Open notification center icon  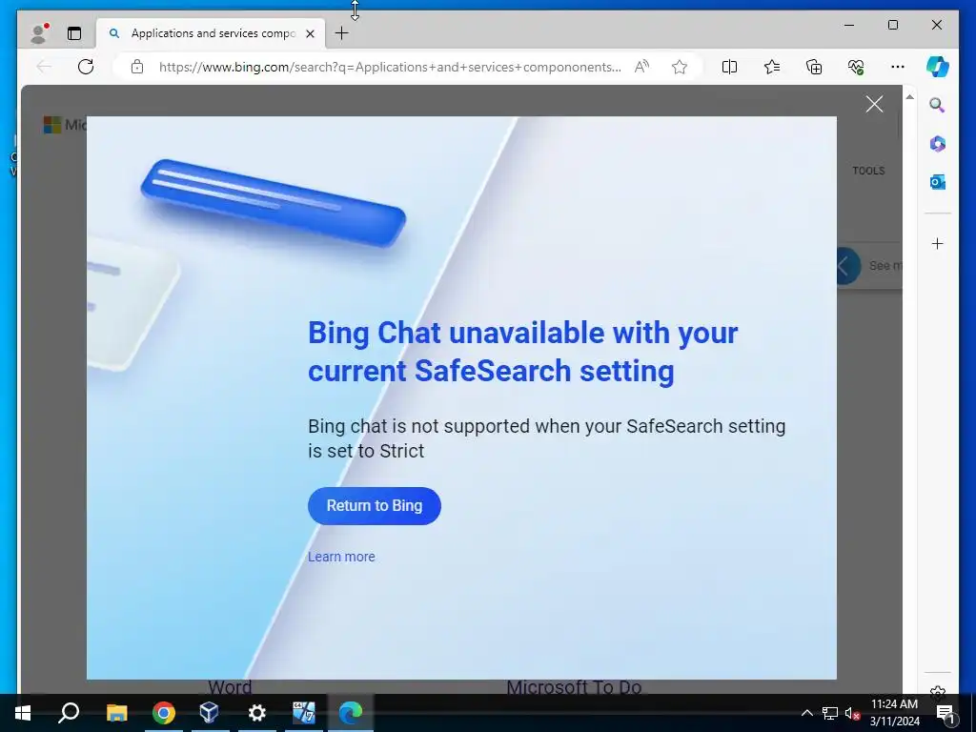[x=946, y=713]
